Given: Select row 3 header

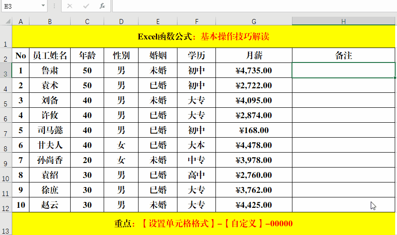Looking at the screenshot, I should (6, 70).
